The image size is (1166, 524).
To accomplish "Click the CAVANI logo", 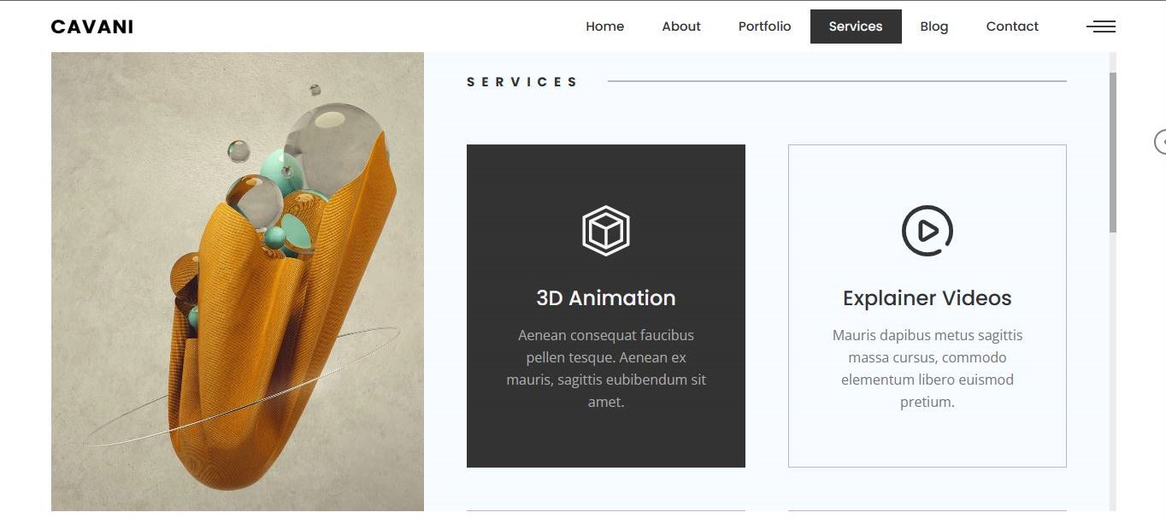I will [x=92, y=26].
